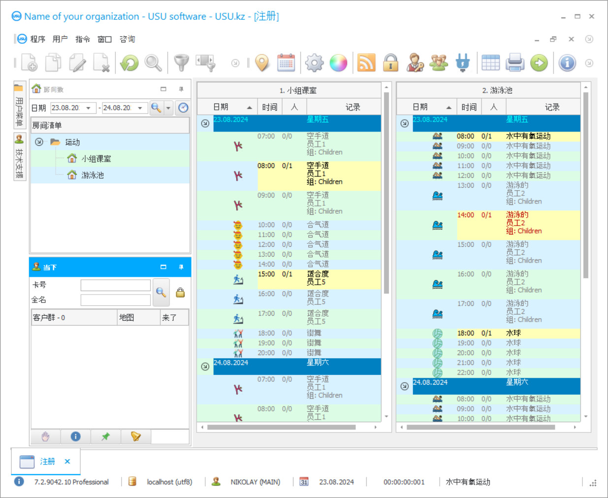Open the start date 23.08 dropdown
Screen dimensions: 608x498
[x=88, y=108]
